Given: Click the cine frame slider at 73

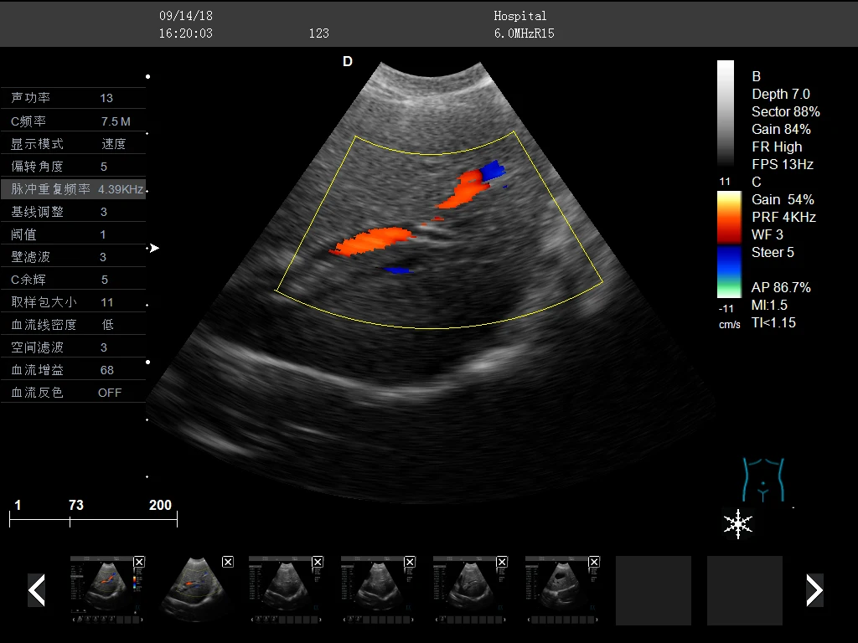Looking at the screenshot, I should click(70, 520).
